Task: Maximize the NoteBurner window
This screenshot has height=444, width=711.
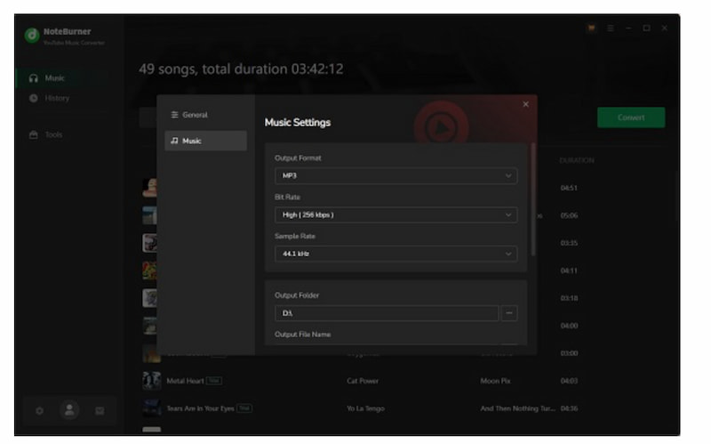Action: coord(647,28)
